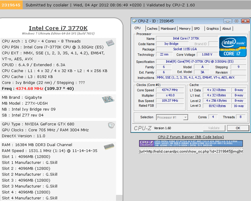Click the red Freq 4374.68 MHz text
The height and width of the screenshot is (201, 251).
[30, 88]
